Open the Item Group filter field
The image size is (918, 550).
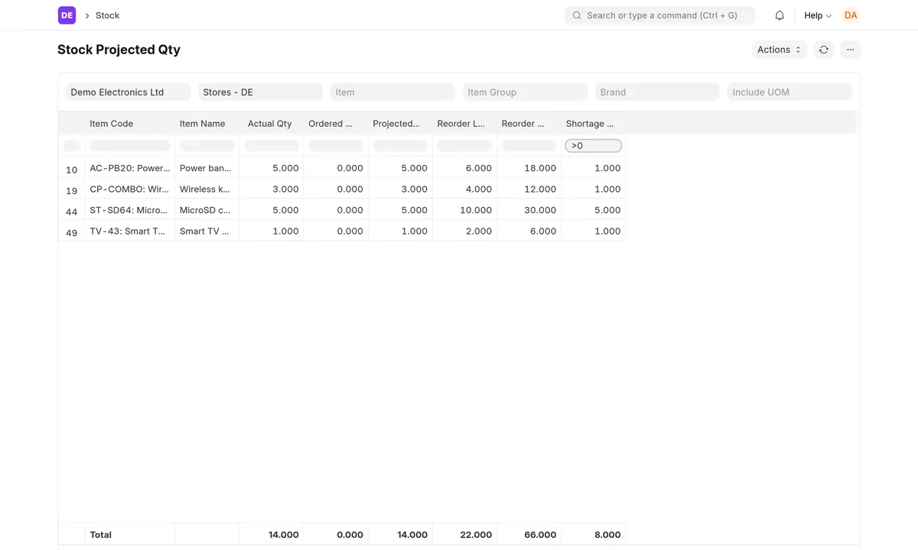point(525,92)
